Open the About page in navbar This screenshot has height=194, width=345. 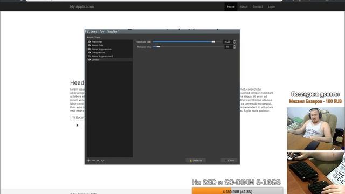(244, 6)
